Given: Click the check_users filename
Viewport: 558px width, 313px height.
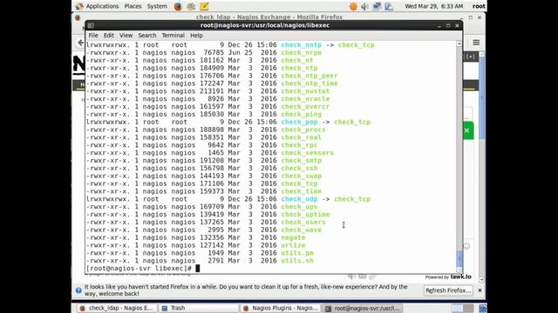Looking at the screenshot, I should click(x=303, y=223).
